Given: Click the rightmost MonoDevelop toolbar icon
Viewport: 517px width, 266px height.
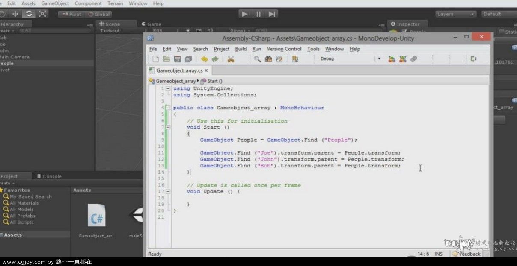Looking at the screenshot, I should point(473,59).
